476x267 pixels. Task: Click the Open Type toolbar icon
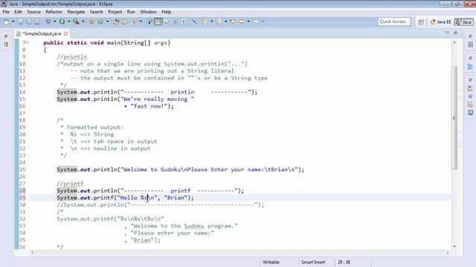point(116,22)
